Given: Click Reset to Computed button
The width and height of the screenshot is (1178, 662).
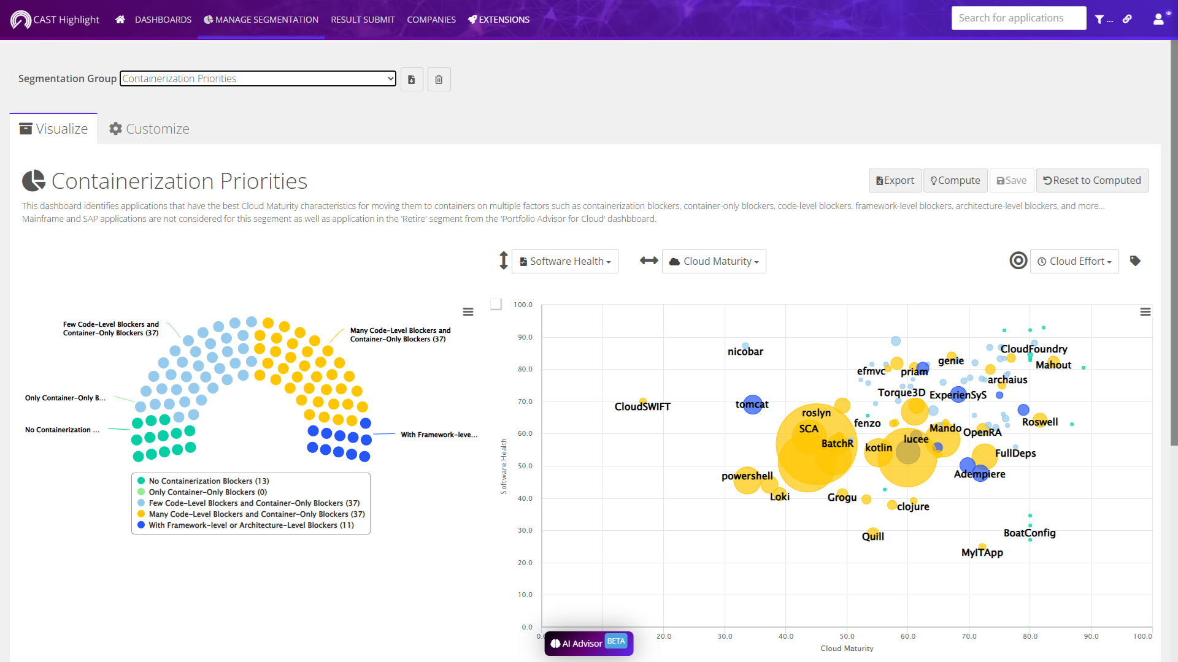Looking at the screenshot, I should click(1092, 181).
